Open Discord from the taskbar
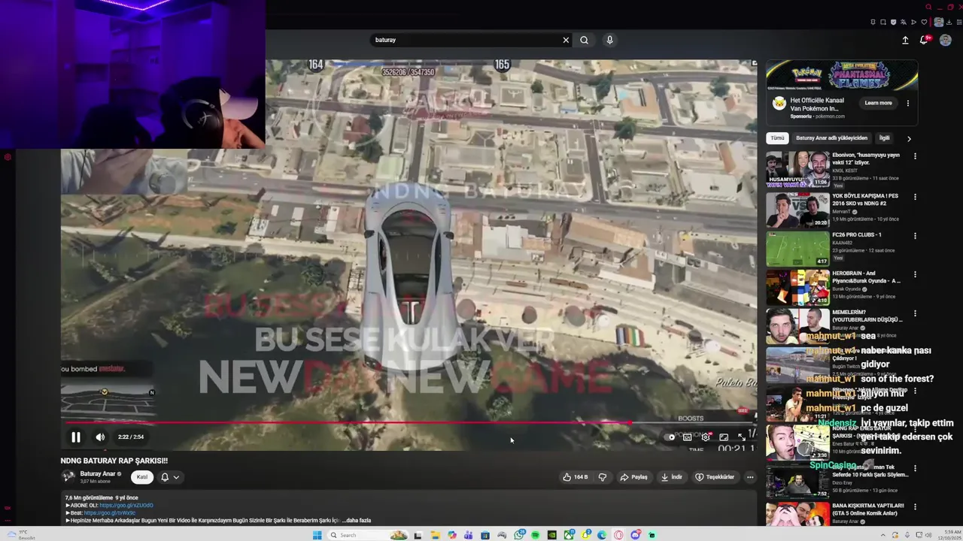Image resolution: width=963 pixels, height=541 pixels. coord(635,535)
